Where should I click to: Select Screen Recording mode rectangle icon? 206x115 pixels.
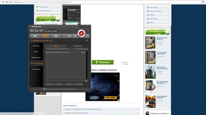point(45,36)
